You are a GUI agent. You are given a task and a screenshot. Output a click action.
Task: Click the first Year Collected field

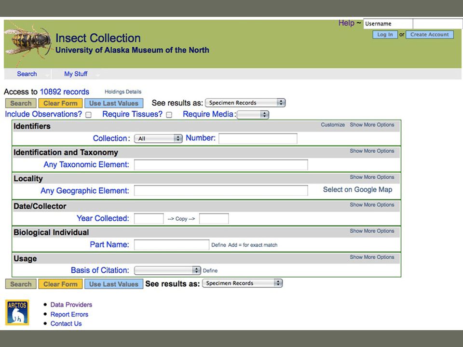tap(149, 219)
